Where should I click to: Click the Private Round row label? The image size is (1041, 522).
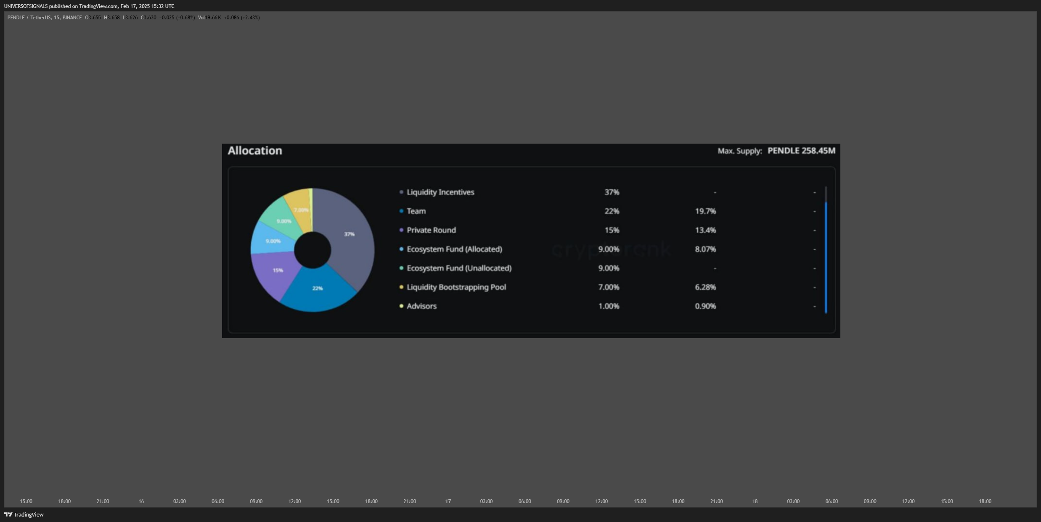pyautogui.click(x=431, y=230)
